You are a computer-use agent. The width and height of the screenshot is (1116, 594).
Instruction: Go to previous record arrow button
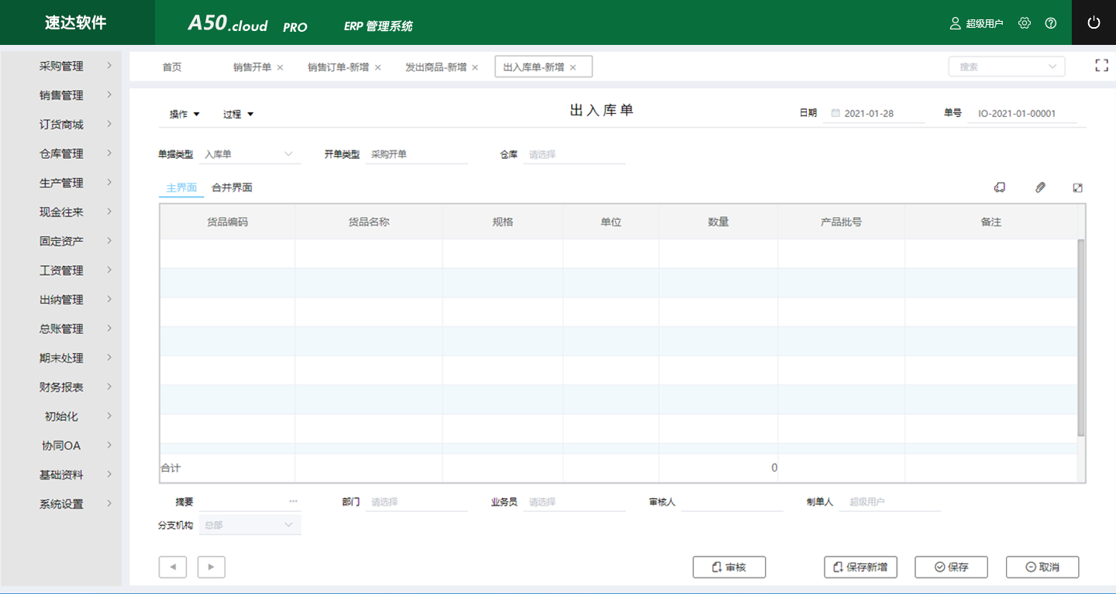172,567
